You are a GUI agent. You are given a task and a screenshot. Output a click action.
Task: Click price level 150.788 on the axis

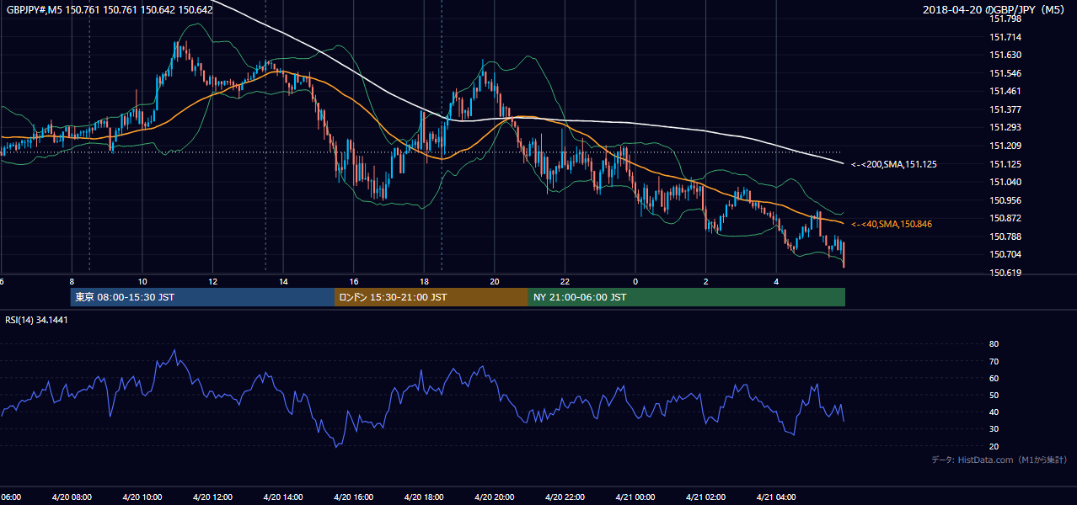tap(1005, 237)
